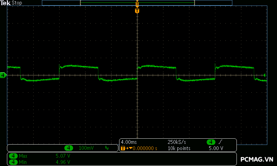277x166 pixels.
Task: Click the 4.00ms timebase readout
Action: [x=129, y=142]
